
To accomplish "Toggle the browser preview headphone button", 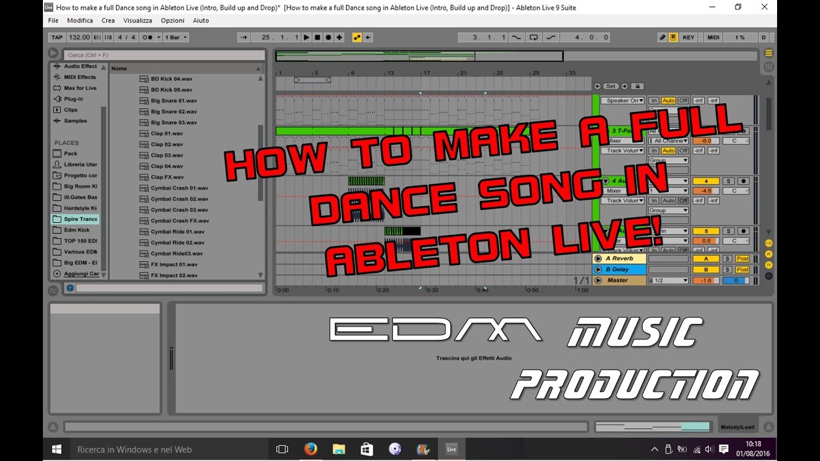I will tap(70, 288).
